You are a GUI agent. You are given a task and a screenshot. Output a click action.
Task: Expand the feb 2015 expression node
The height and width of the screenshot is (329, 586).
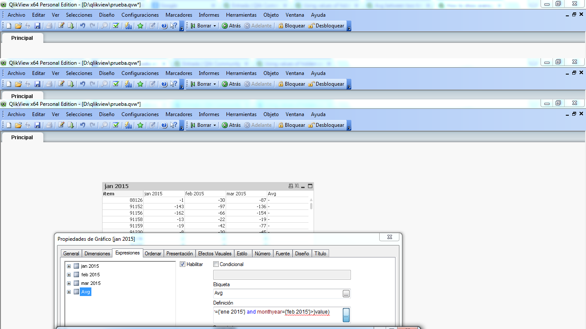coord(69,275)
